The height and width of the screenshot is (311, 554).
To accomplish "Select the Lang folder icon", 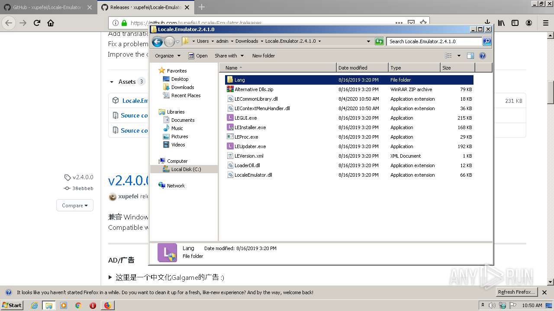I will pos(230,80).
